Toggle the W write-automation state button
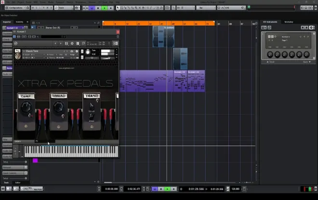318x200 pixels. point(47,8)
